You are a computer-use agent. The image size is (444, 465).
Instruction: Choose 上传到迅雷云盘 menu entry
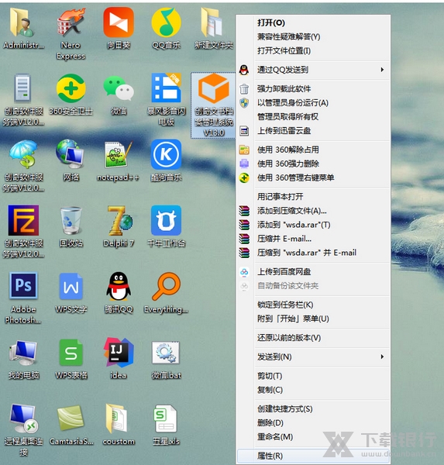click(313, 130)
